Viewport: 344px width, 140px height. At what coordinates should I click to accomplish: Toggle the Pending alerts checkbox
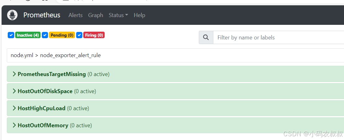(45, 35)
